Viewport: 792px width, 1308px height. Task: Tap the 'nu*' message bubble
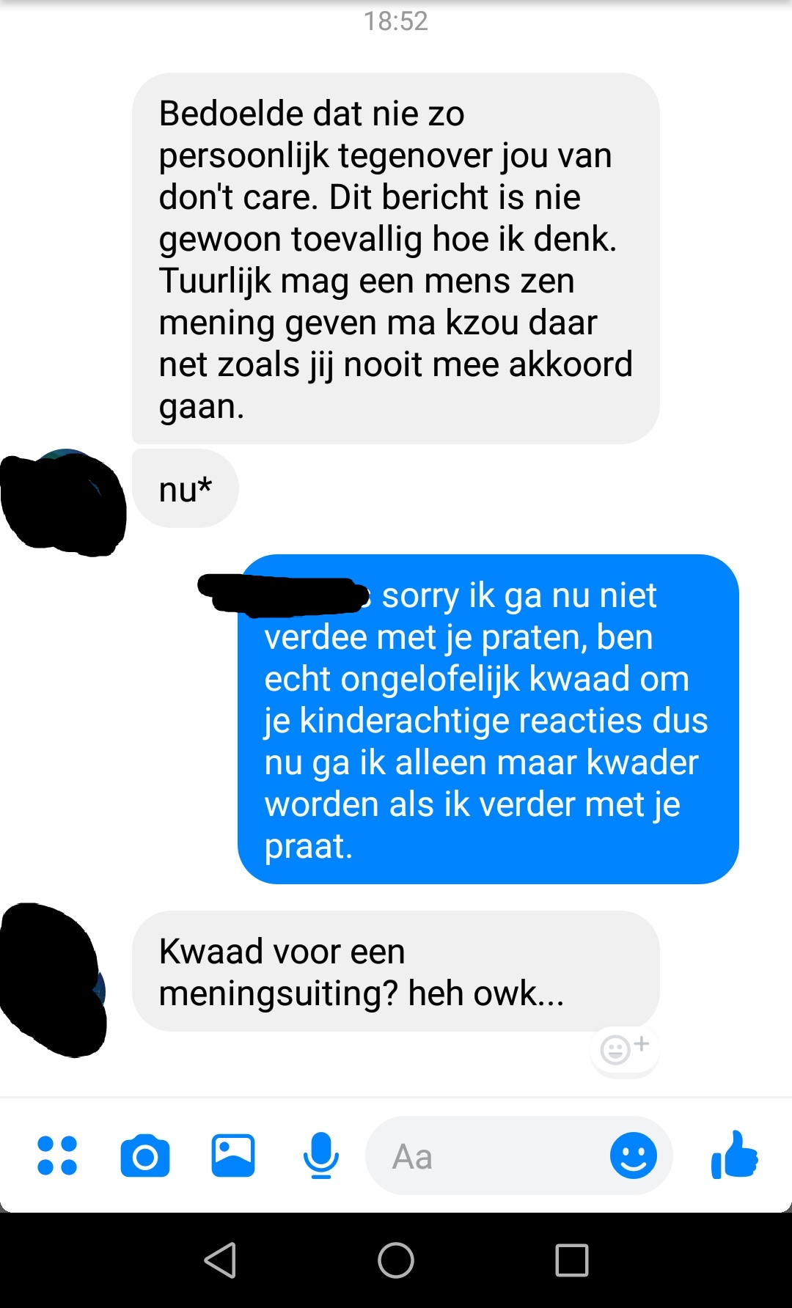pos(186,488)
